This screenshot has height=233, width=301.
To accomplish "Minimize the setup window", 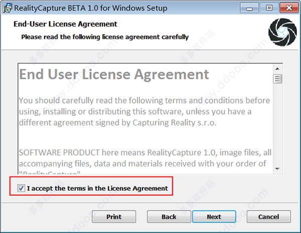I will [x=249, y=7].
